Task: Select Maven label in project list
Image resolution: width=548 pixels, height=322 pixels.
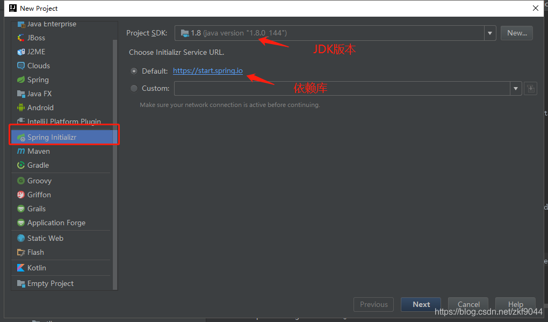Action: tap(39, 152)
